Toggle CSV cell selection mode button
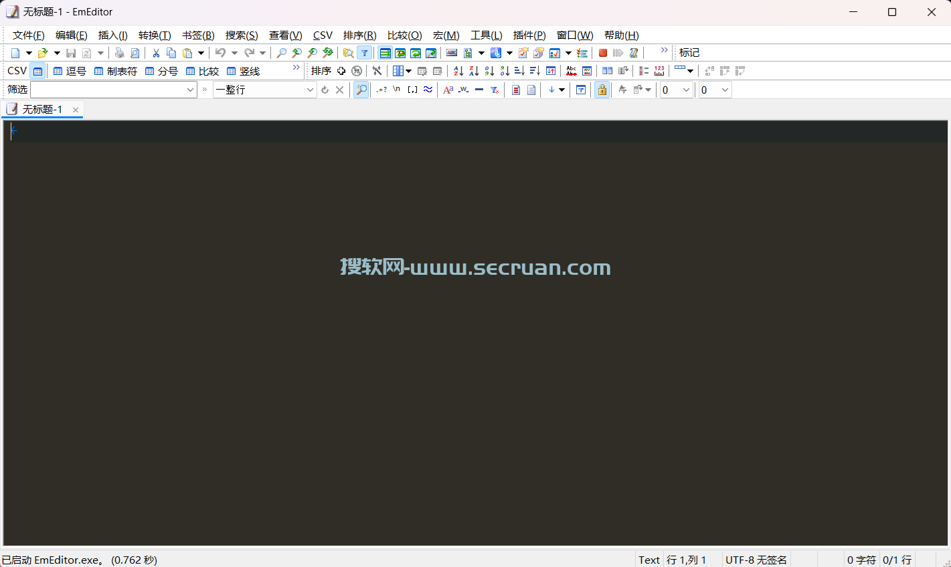Viewport: 951px width, 567px height. pyautogui.click(x=37, y=71)
